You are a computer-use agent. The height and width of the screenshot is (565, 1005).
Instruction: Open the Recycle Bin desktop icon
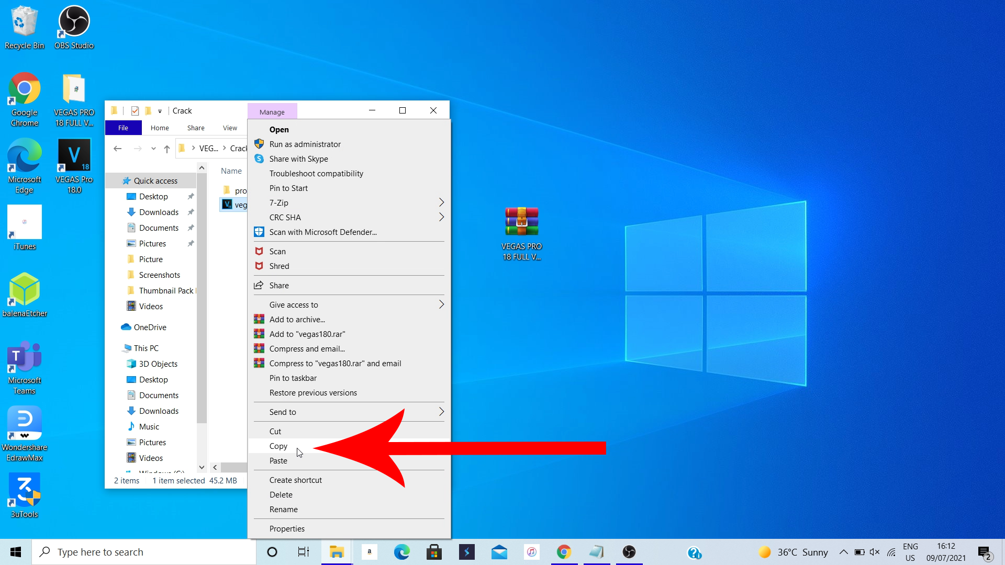(24, 28)
